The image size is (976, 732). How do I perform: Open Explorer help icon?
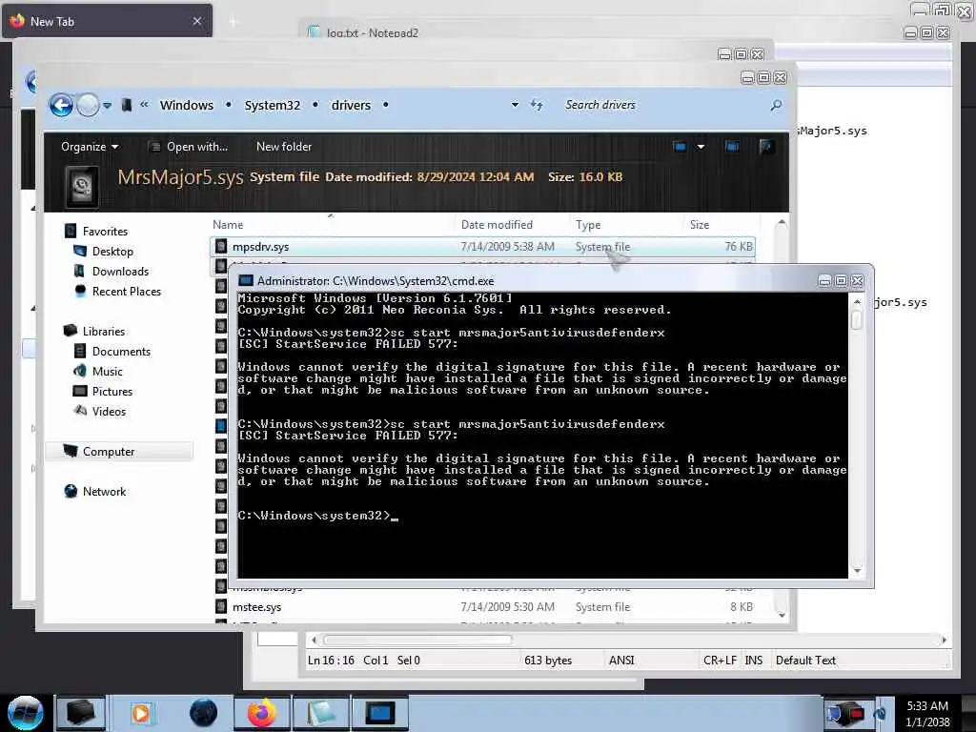pos(766,147)
